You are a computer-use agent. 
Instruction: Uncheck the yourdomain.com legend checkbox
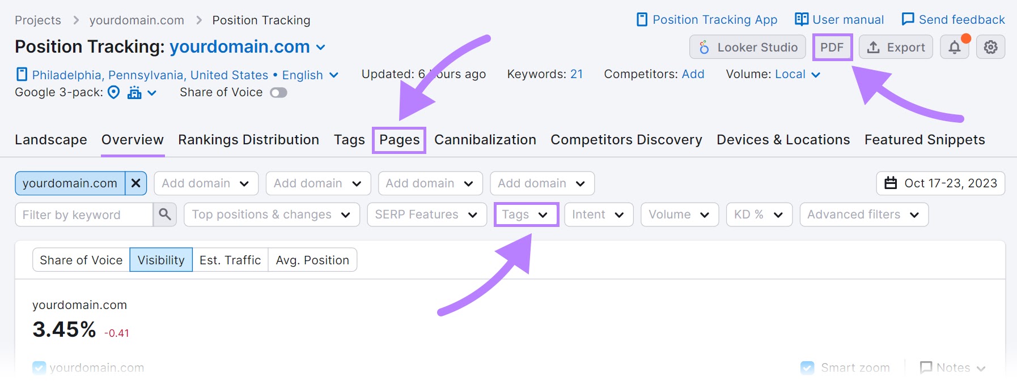coord(39,368)
